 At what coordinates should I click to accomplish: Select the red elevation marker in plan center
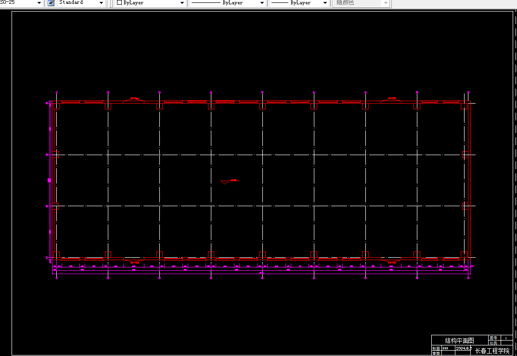click(x=230, y=182)
